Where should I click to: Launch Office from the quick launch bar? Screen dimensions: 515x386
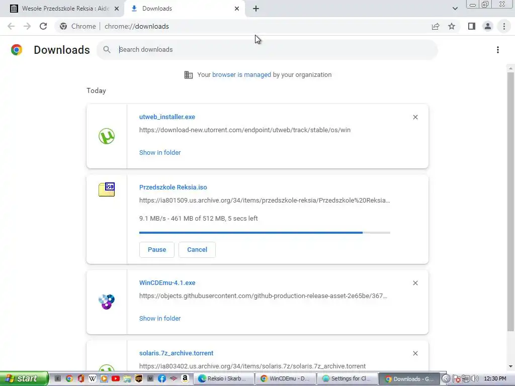pos(81,378)
